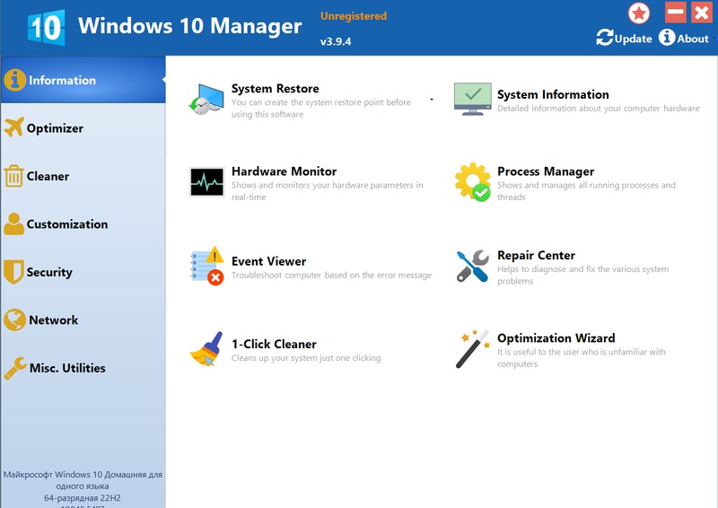Click the Repair Center tools icon
718x508 pixels.
coord(473,267)
